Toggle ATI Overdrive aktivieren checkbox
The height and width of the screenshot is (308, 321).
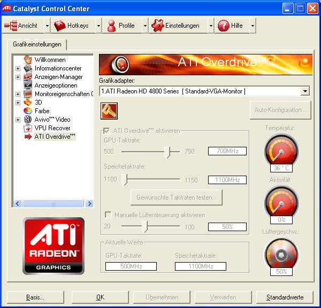106,131
